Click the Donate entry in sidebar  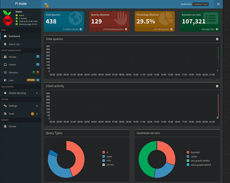[12, 126]
